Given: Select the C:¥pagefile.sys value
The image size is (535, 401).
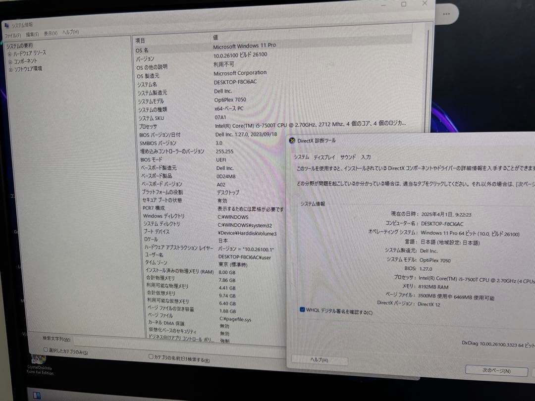Looking at the screenshot, I should [235, 319].
